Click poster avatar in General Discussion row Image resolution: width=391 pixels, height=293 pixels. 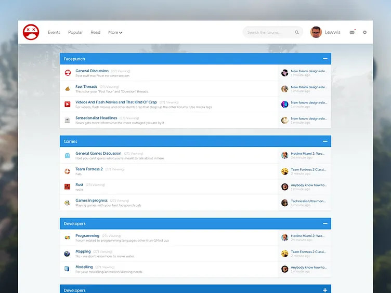[x=285, y=73]
